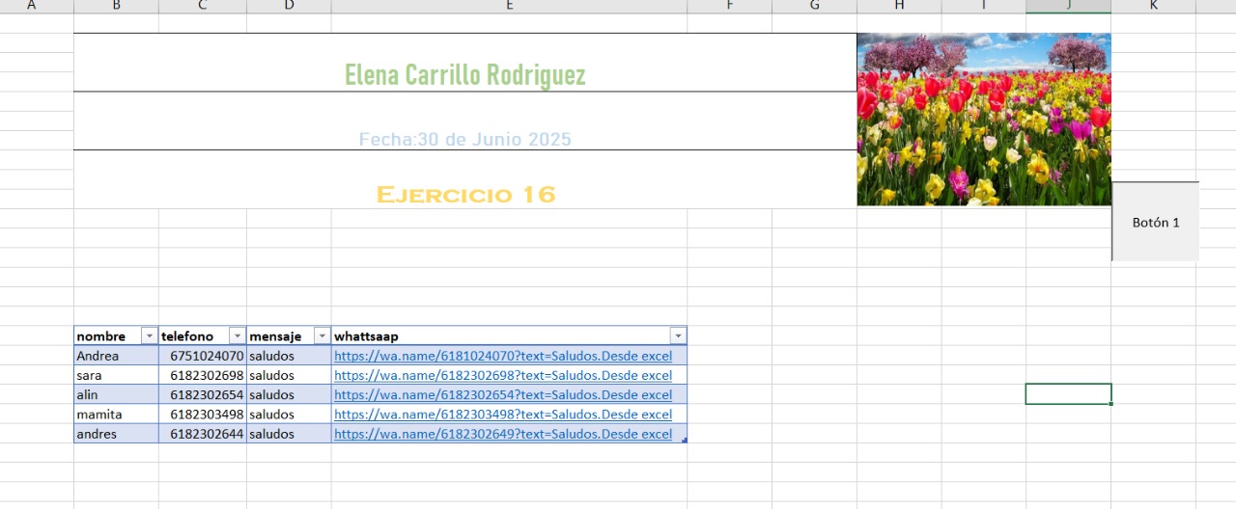The height and width of the screenshot is (509, 1236).
Task: Click the table resize handle at bottom-right corner
Action: 685,441
